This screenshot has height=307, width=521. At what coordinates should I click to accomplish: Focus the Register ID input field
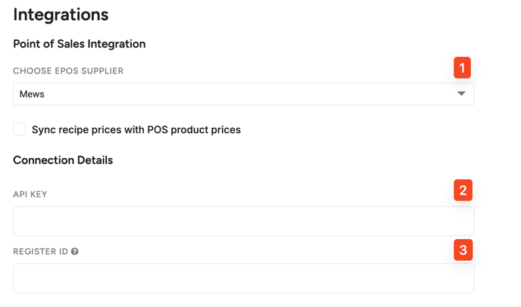pos(242,278)
